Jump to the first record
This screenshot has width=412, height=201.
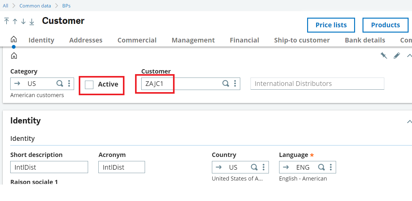6,21
